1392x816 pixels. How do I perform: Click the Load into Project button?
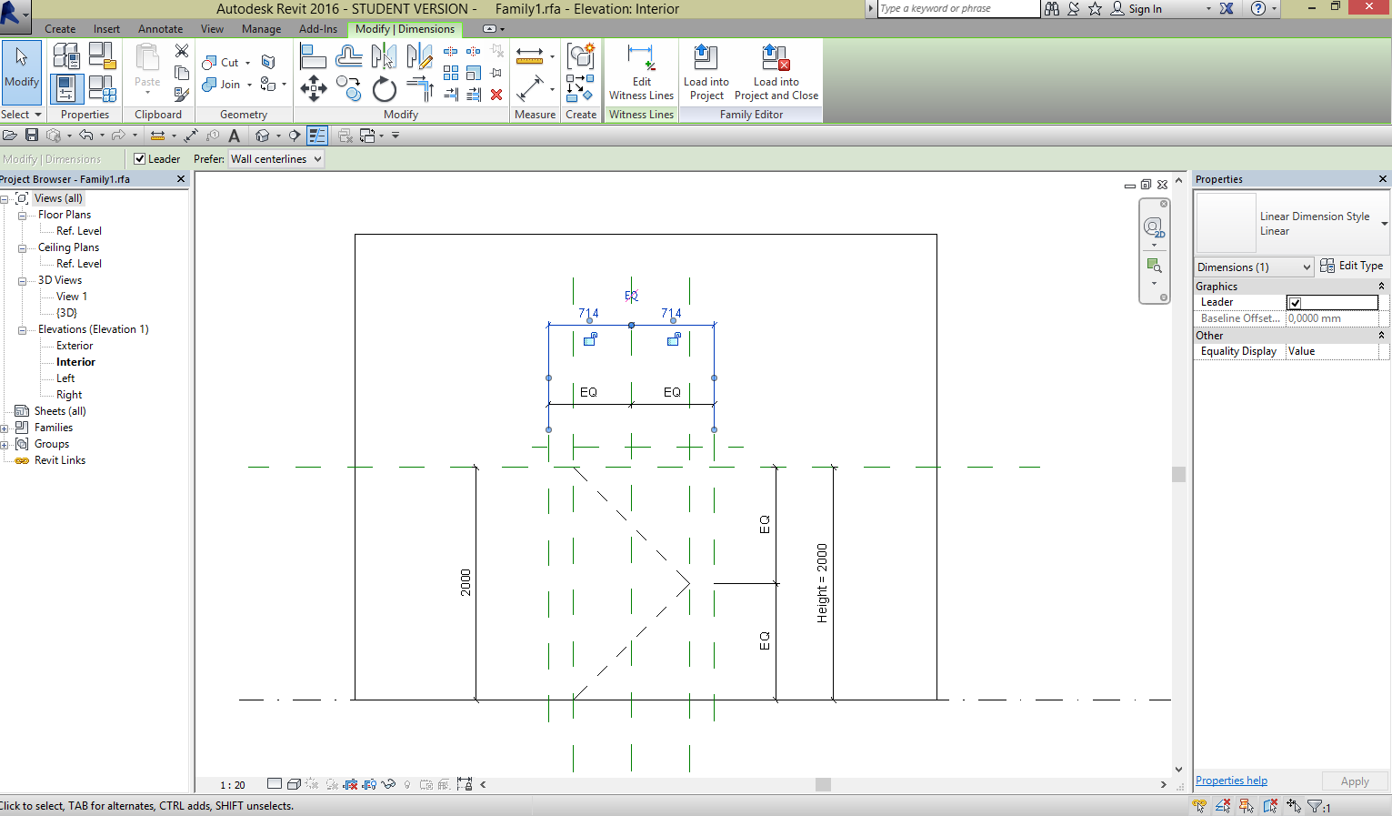point(706,73)
